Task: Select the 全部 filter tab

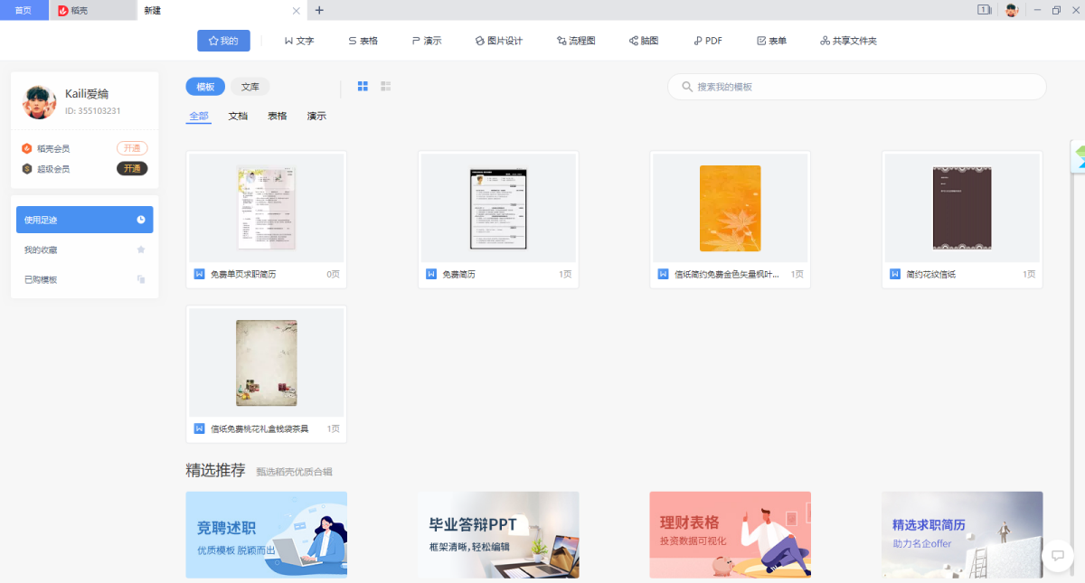Action: [x=199, y=116]
